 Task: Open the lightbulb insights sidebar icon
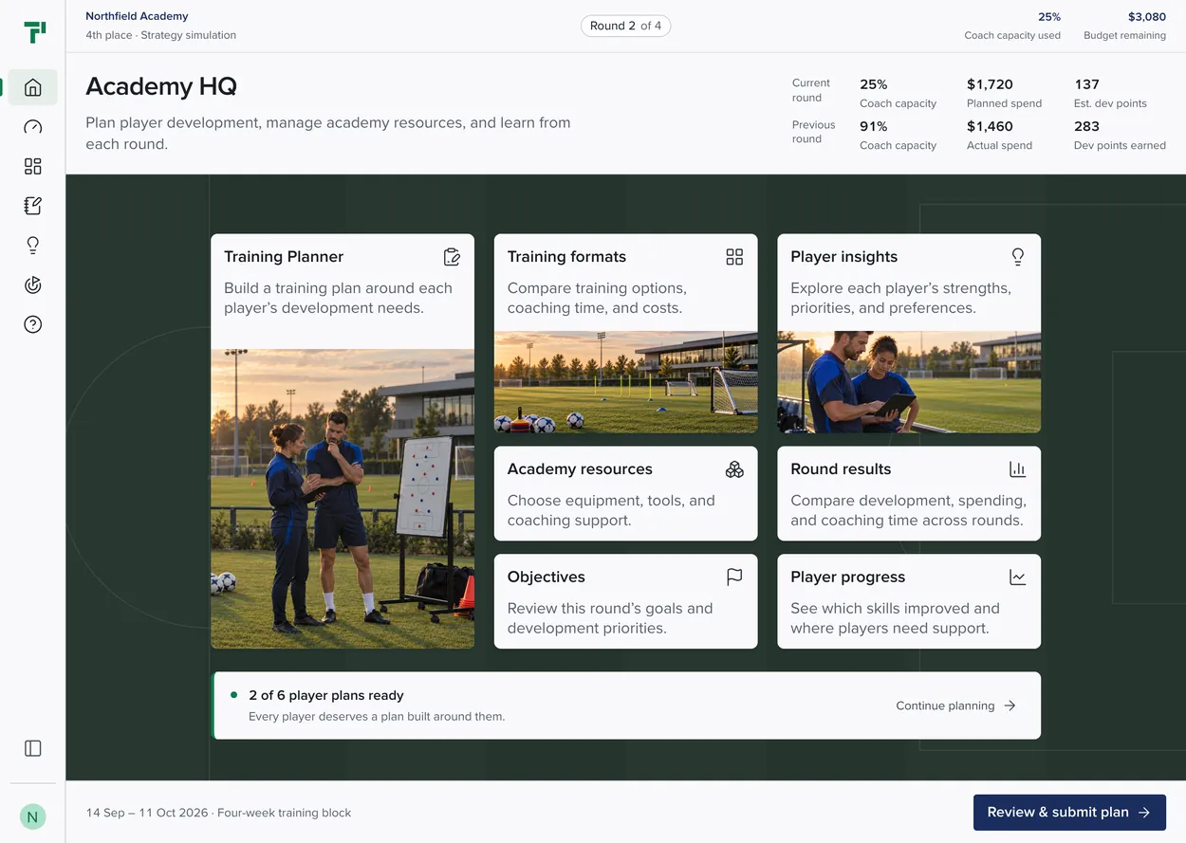(33, 246)
